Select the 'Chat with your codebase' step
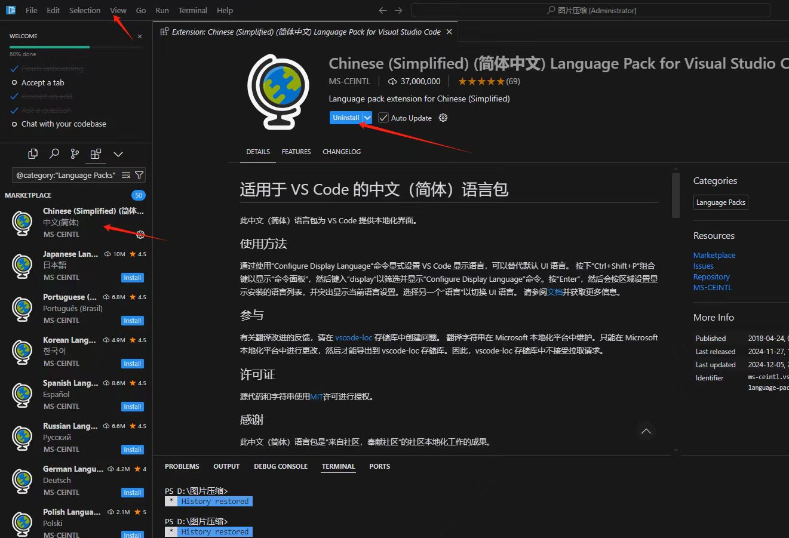The width and height of the screenshot is (789, 538). point(63,124)
